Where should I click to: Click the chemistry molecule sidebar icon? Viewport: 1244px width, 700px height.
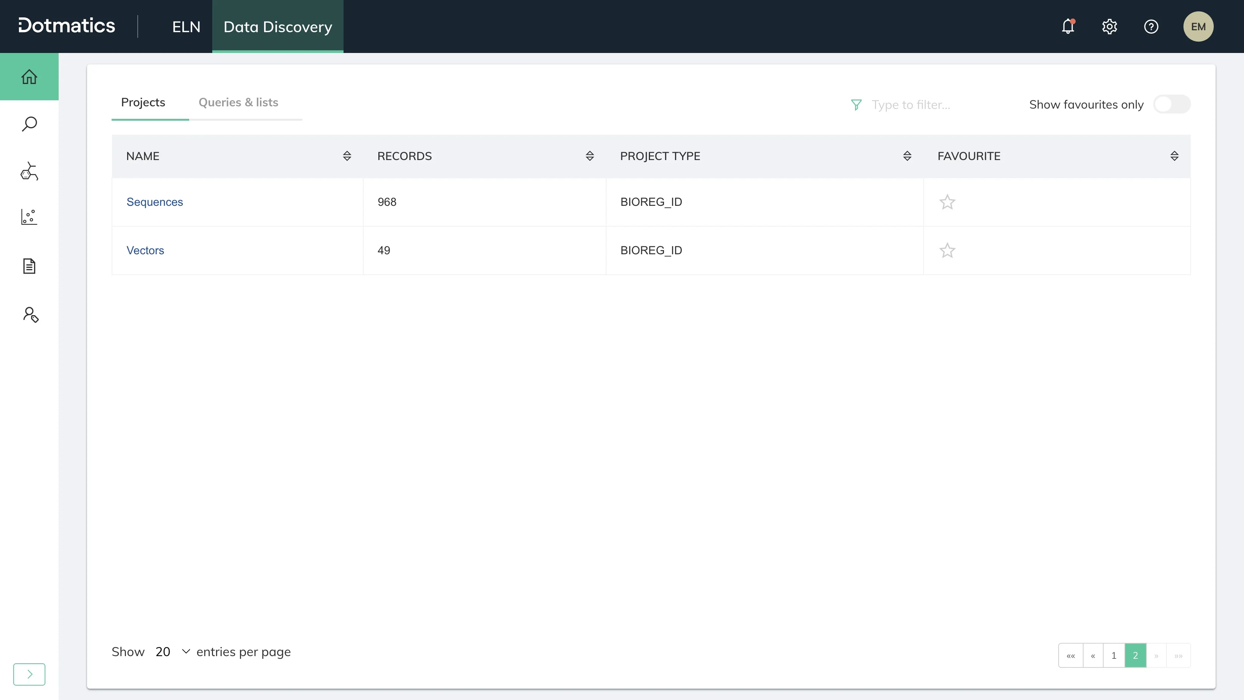click(x=29, y=171)
